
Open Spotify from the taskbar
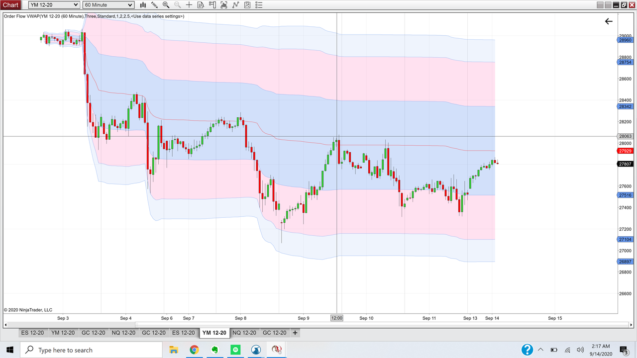pos(235,350)
